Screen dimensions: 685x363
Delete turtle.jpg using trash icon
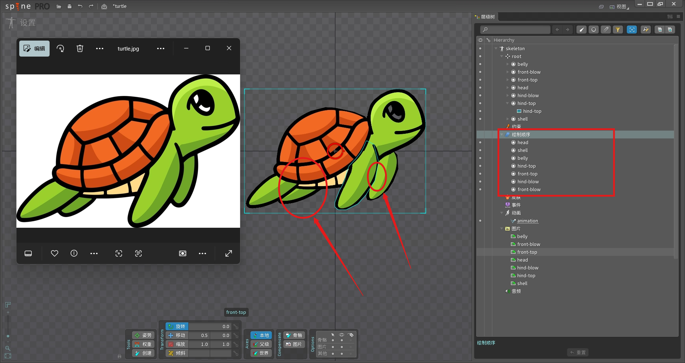click(x=80, y=48)
